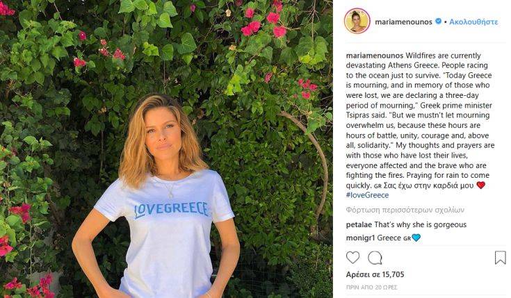Load more comments via Φόρτωση περισσότερων σχολίων

[x=405, y=210]
